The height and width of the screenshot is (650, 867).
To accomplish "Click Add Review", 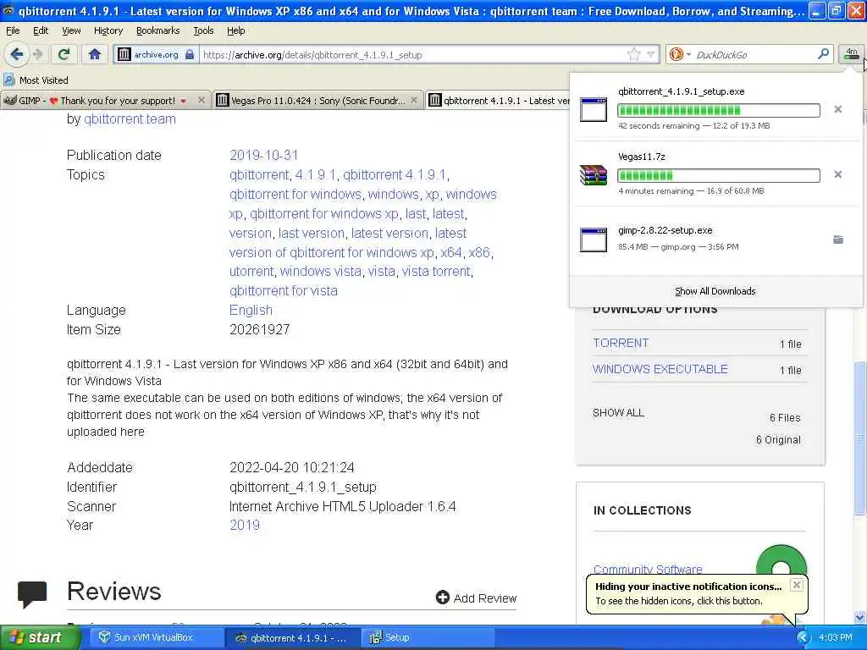I will pos(476,598).
